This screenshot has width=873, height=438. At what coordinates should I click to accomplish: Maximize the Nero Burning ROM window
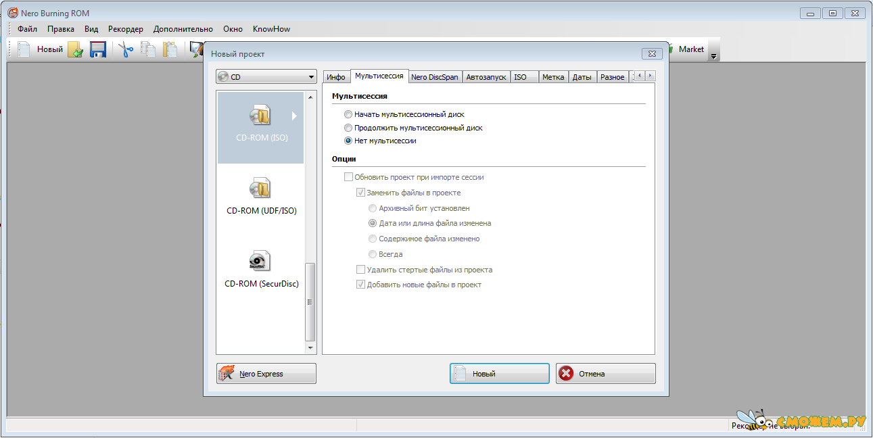(832, 13)
